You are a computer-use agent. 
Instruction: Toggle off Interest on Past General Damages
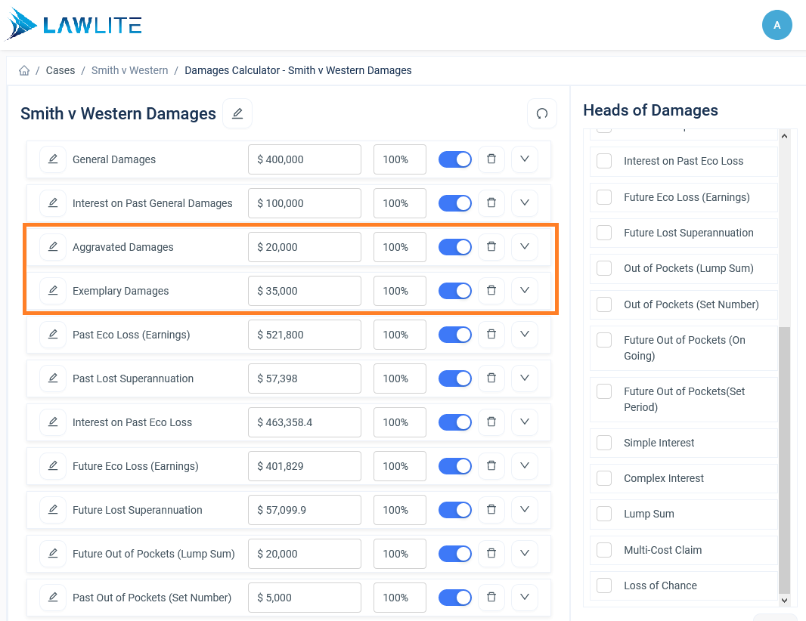455,203
